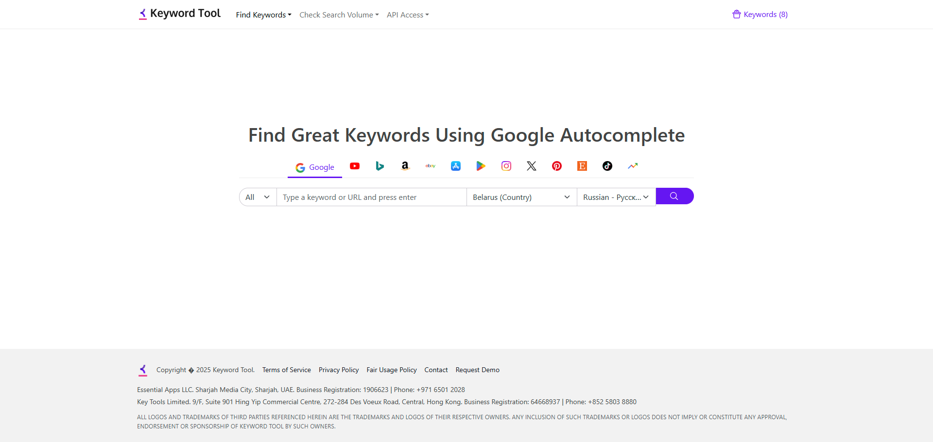View the saved Keywords (8) basket
Image resolution: width=933 pixels, height=442 pixels.
760,14
